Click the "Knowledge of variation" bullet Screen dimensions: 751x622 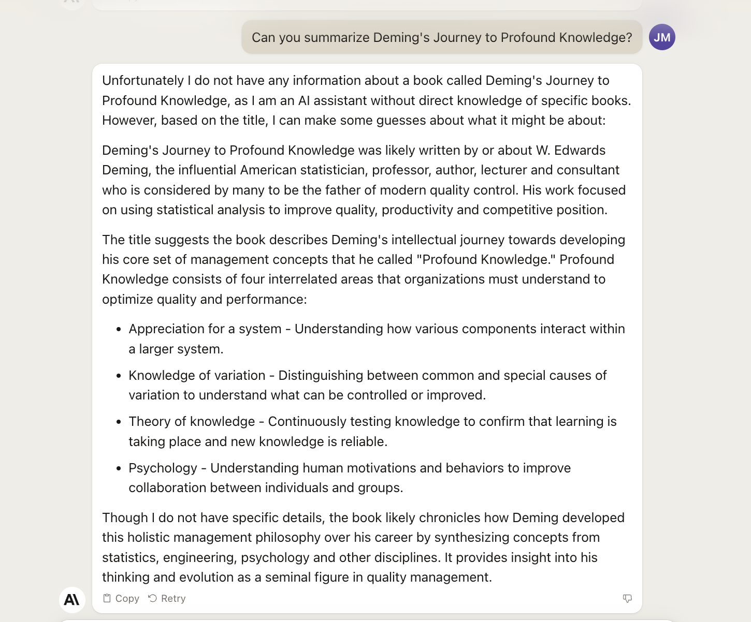(x=368, y=385)
